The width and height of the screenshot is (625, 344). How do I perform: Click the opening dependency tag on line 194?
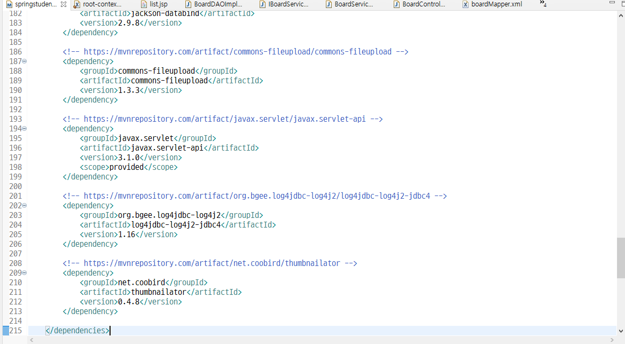88,129
